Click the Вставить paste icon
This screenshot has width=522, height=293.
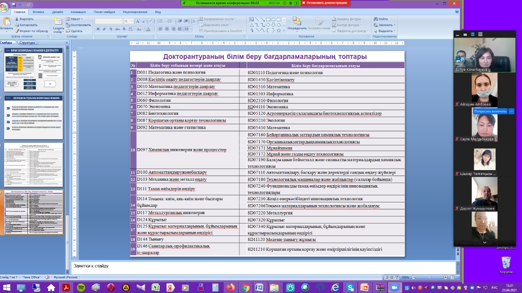click(7, 21)
